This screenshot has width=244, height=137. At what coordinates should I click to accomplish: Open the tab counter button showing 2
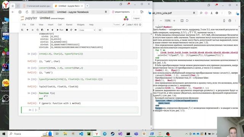tap(13, 6)
